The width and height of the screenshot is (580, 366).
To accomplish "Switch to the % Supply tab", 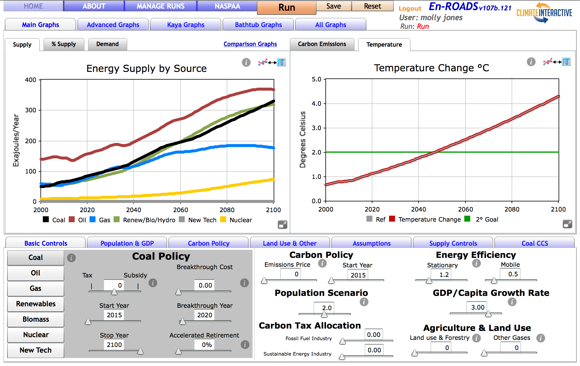I will (x=63, y=44).
